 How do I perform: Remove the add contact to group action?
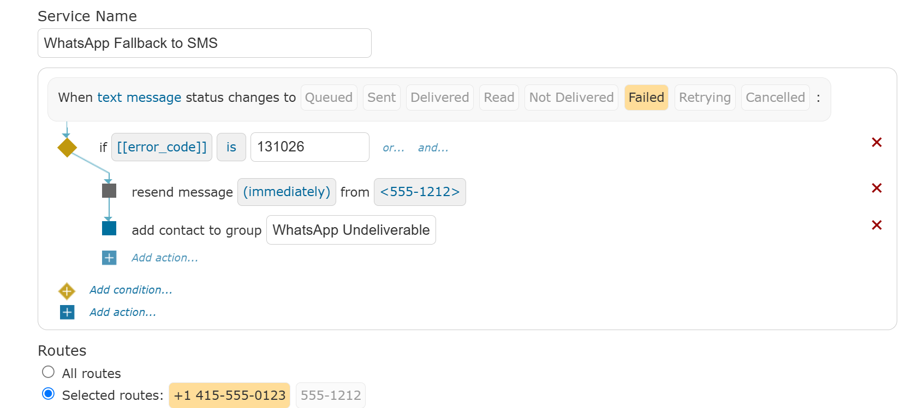877,225
